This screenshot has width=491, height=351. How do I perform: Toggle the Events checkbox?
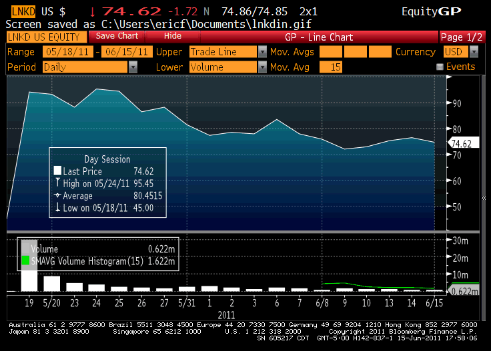click(x=440, y=67)
